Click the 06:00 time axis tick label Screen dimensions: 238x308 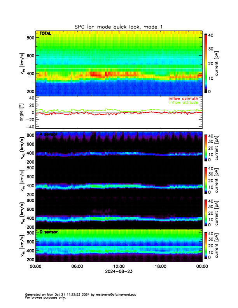[77, 266]
